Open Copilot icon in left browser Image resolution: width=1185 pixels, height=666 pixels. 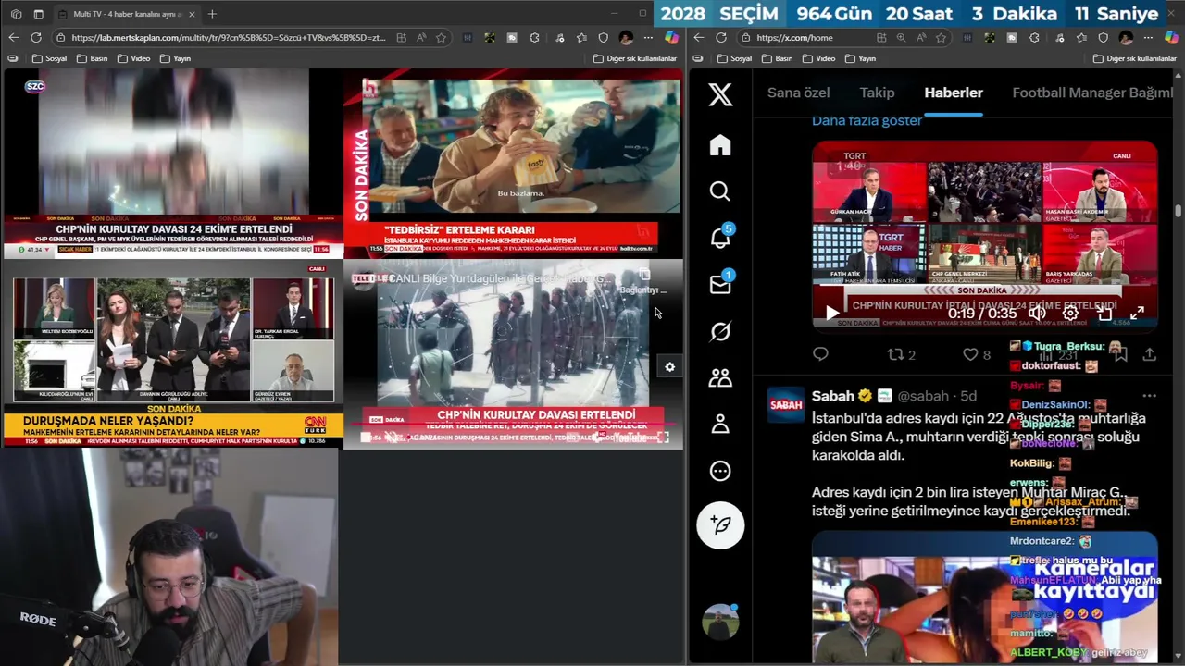(x=671, y=38)
